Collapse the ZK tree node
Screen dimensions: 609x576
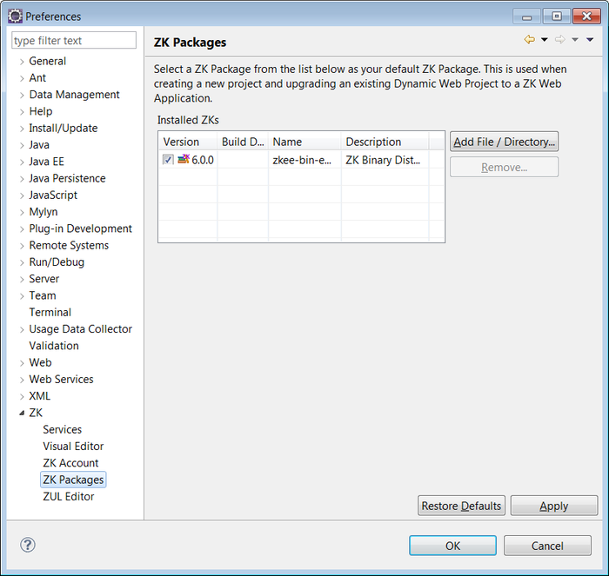click(22, 413)
